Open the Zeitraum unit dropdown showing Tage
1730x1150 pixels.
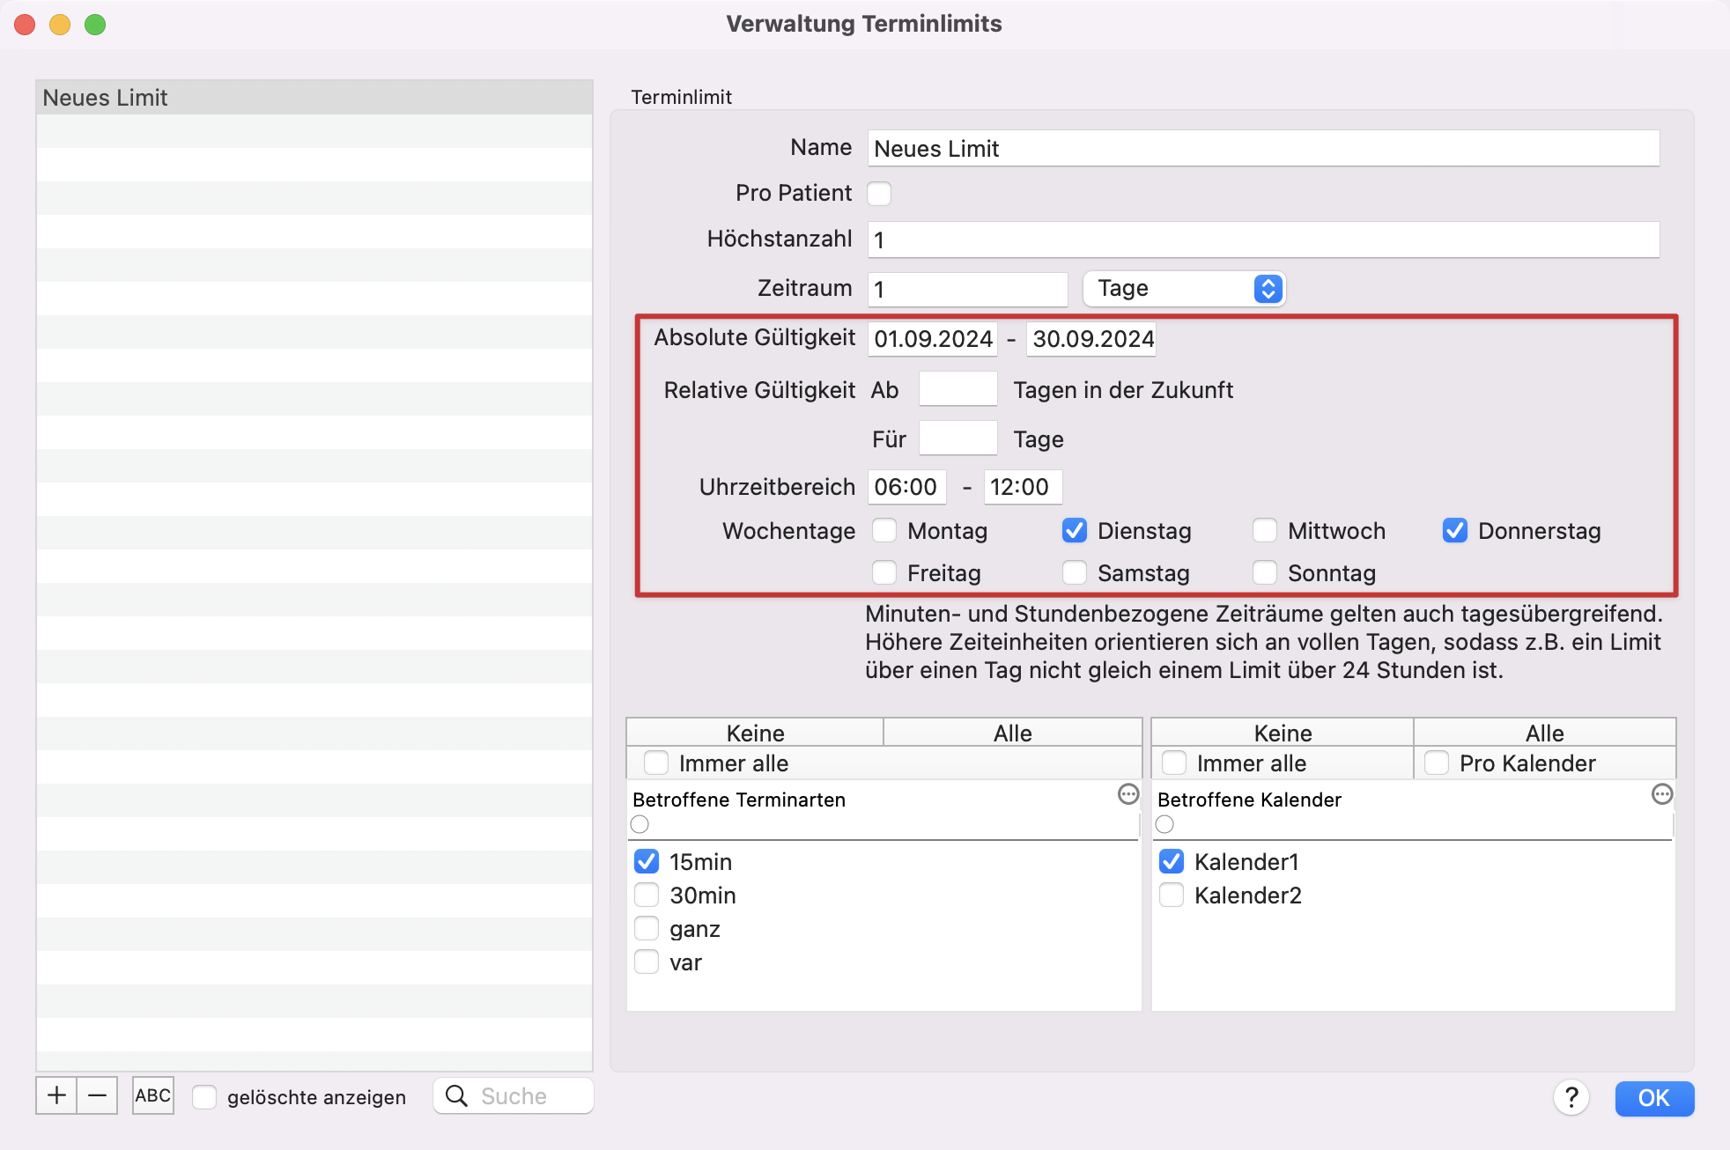[x=1184, y=289]
